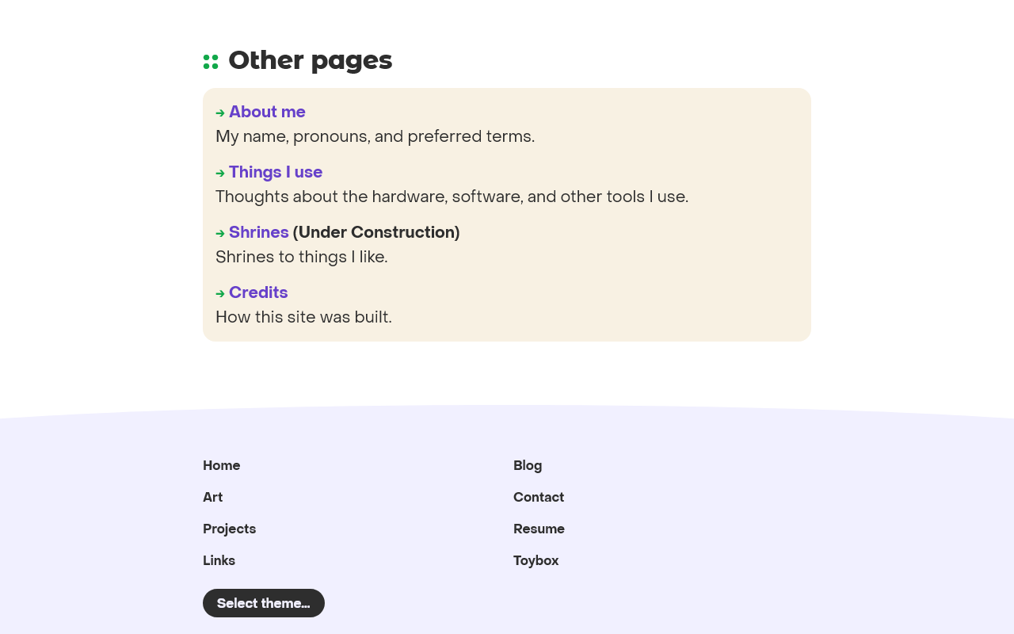Click the green arrow beside Things I use

pos(220,174)
